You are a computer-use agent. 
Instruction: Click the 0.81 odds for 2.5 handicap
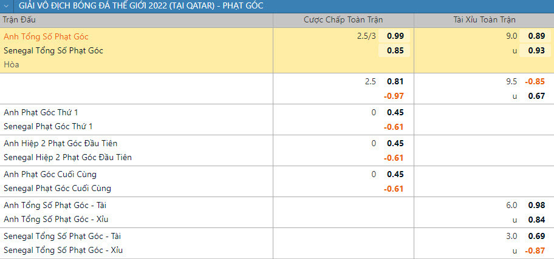[395, 81]
